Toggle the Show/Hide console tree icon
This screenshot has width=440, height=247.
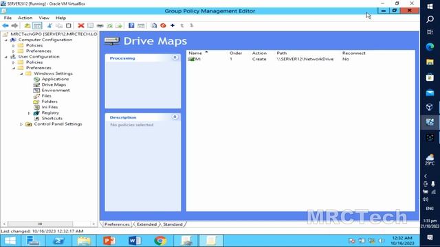click(x=37, y=25)
